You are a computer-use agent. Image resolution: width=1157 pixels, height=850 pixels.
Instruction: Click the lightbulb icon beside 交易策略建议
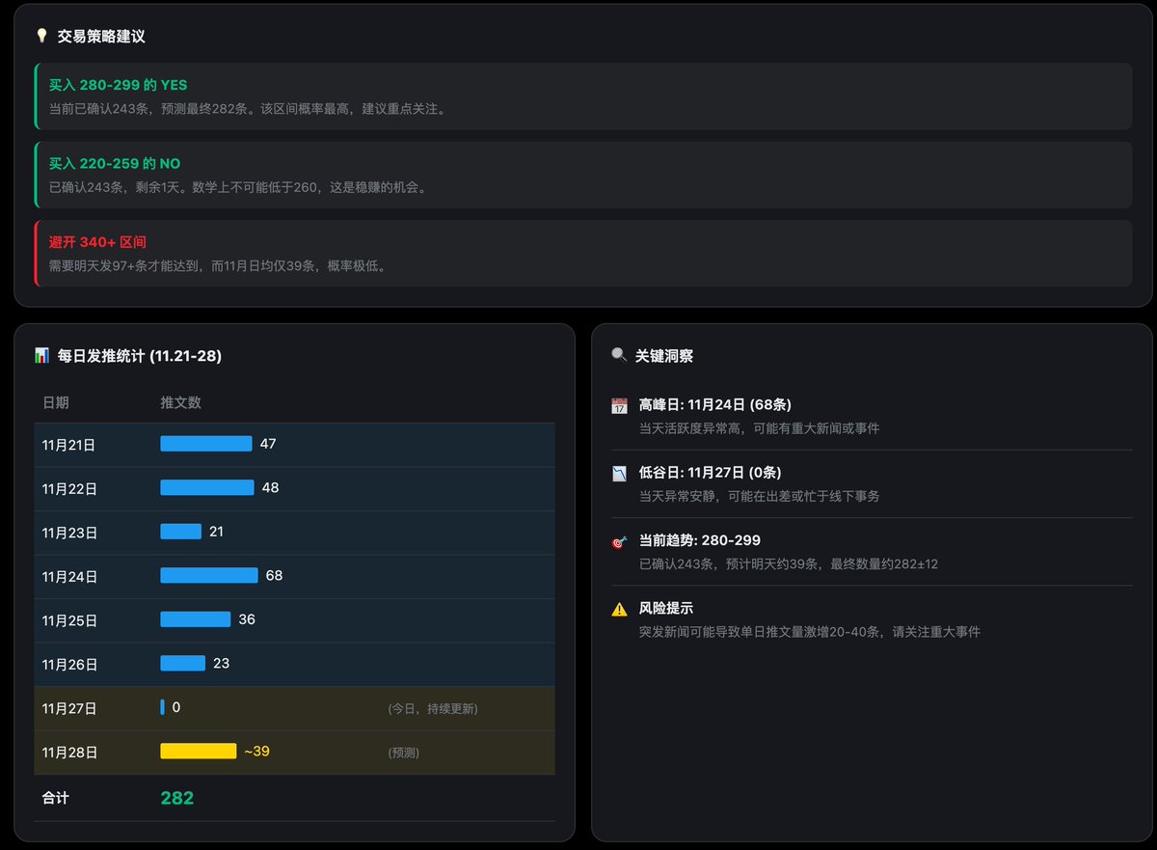point(41,36)
